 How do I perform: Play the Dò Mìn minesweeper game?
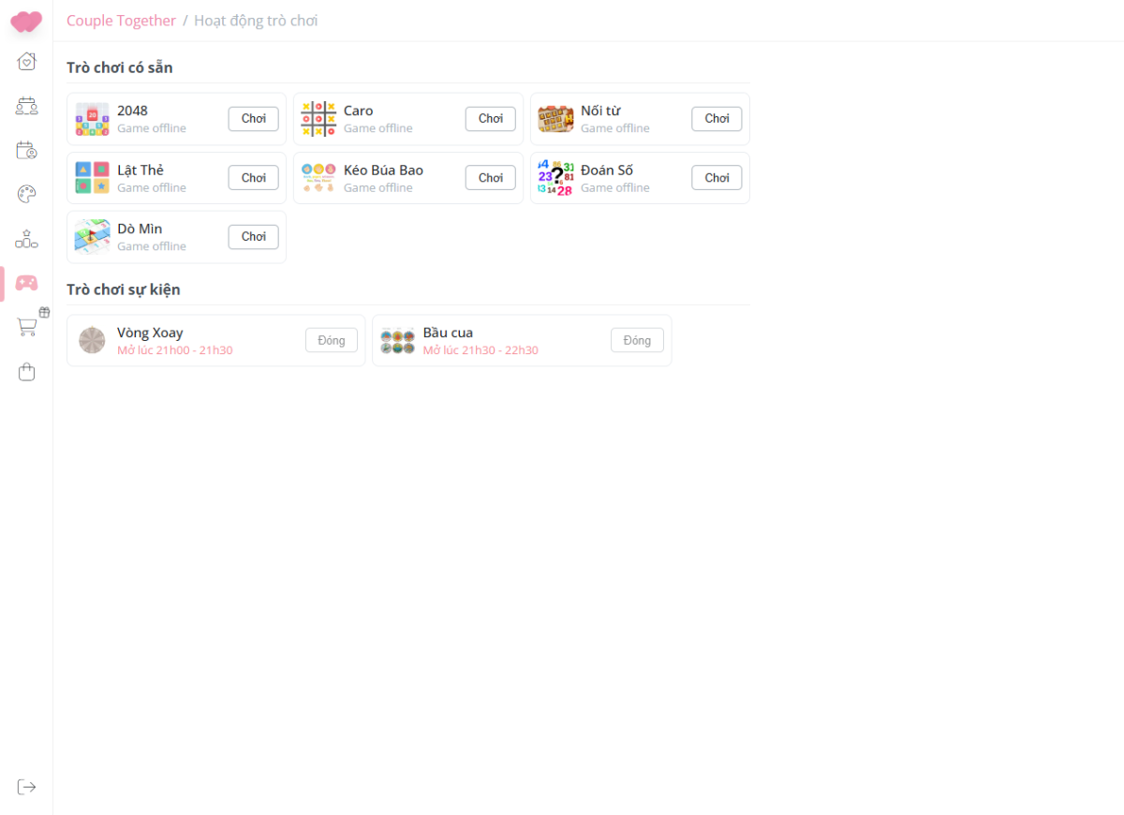click(253, 237)
